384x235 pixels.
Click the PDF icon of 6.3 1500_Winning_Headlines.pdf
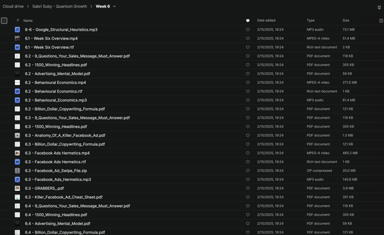17,127
